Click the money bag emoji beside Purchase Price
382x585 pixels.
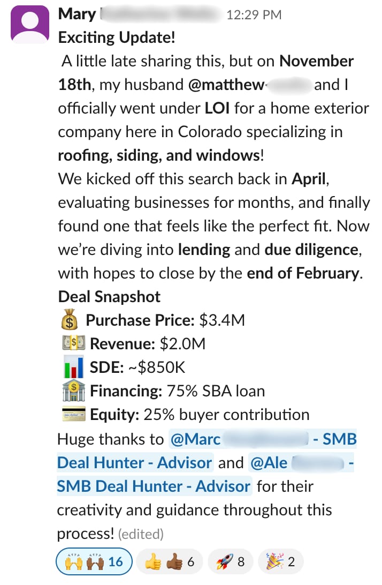[70, 321]
